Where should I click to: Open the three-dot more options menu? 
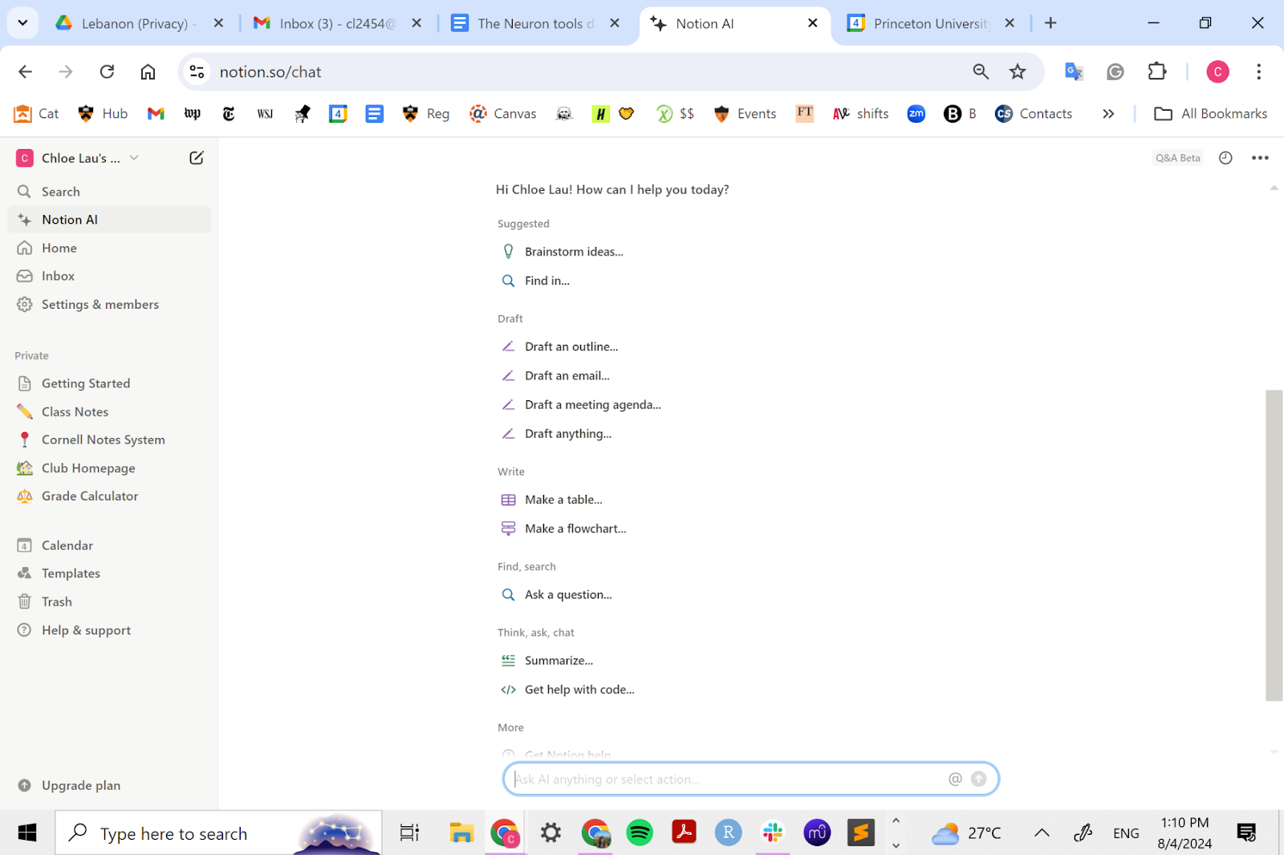pyautogui.click(x=1260, y=158)
